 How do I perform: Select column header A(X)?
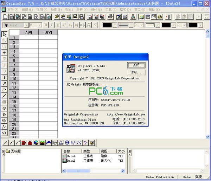(29, 32)
